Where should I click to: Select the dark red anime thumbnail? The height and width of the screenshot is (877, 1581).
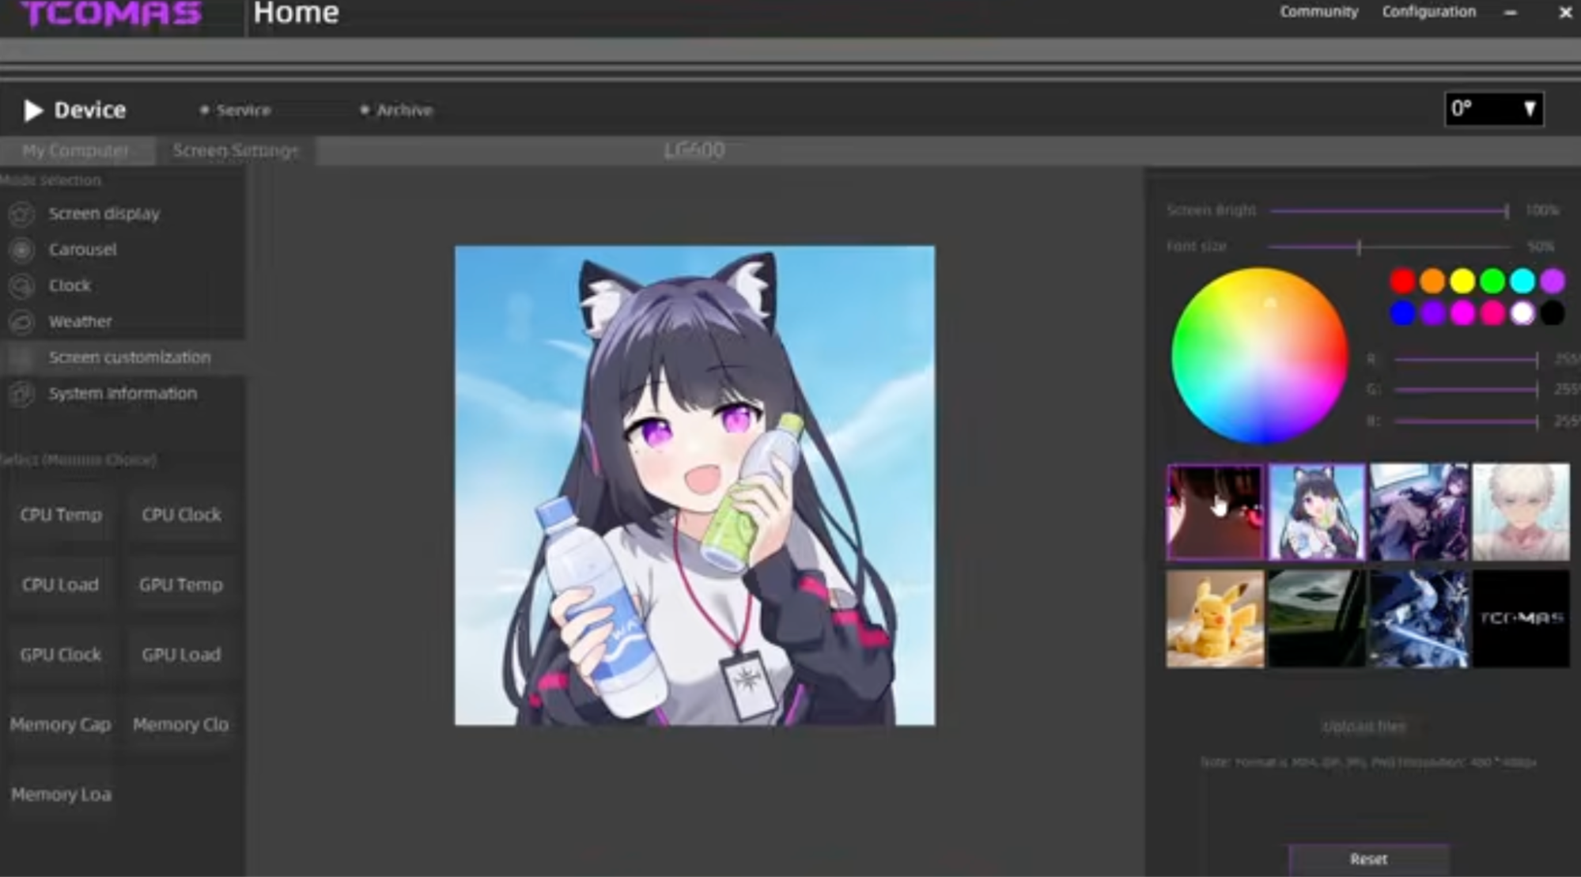click(1216, 512)
